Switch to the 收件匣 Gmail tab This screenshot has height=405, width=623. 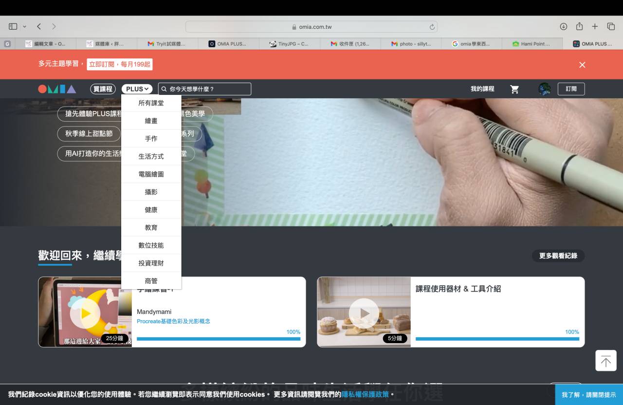[x=350, y=44]
